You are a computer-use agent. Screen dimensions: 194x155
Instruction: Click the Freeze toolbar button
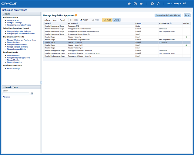(x=74, y=20)
